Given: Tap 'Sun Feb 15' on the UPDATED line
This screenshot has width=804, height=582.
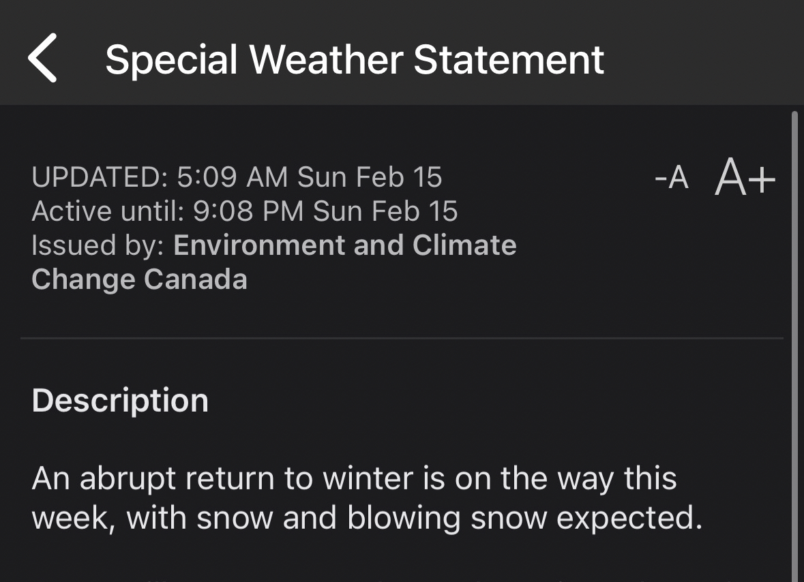Looking at the screenshot, I should point(370,178).
